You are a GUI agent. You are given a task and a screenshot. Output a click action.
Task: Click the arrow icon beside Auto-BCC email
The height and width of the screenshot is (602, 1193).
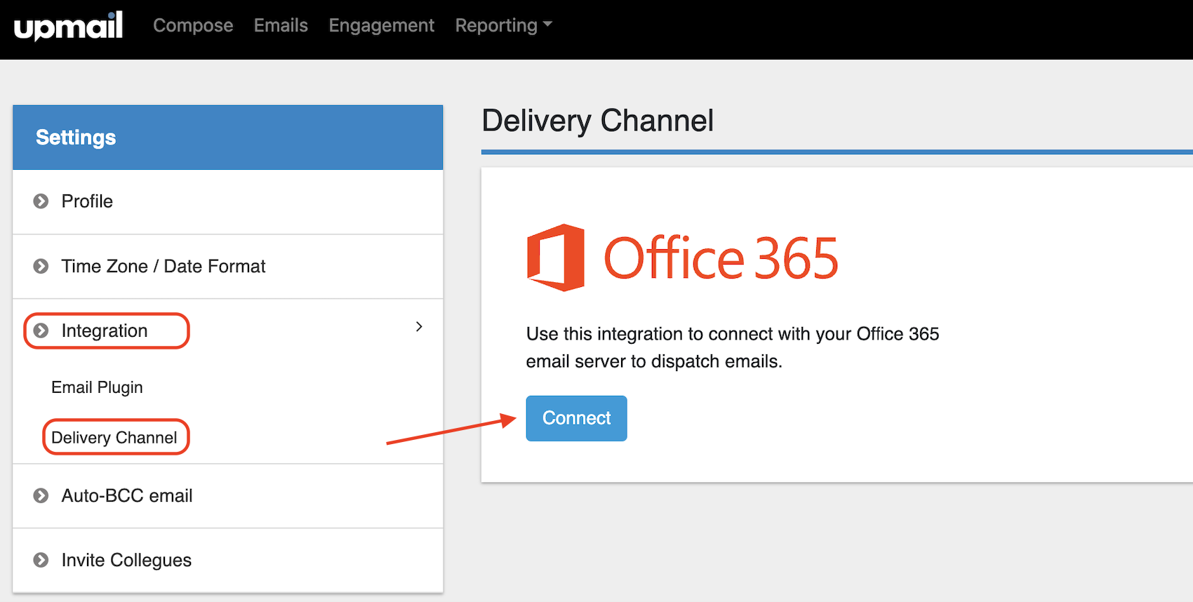point(41,496)
